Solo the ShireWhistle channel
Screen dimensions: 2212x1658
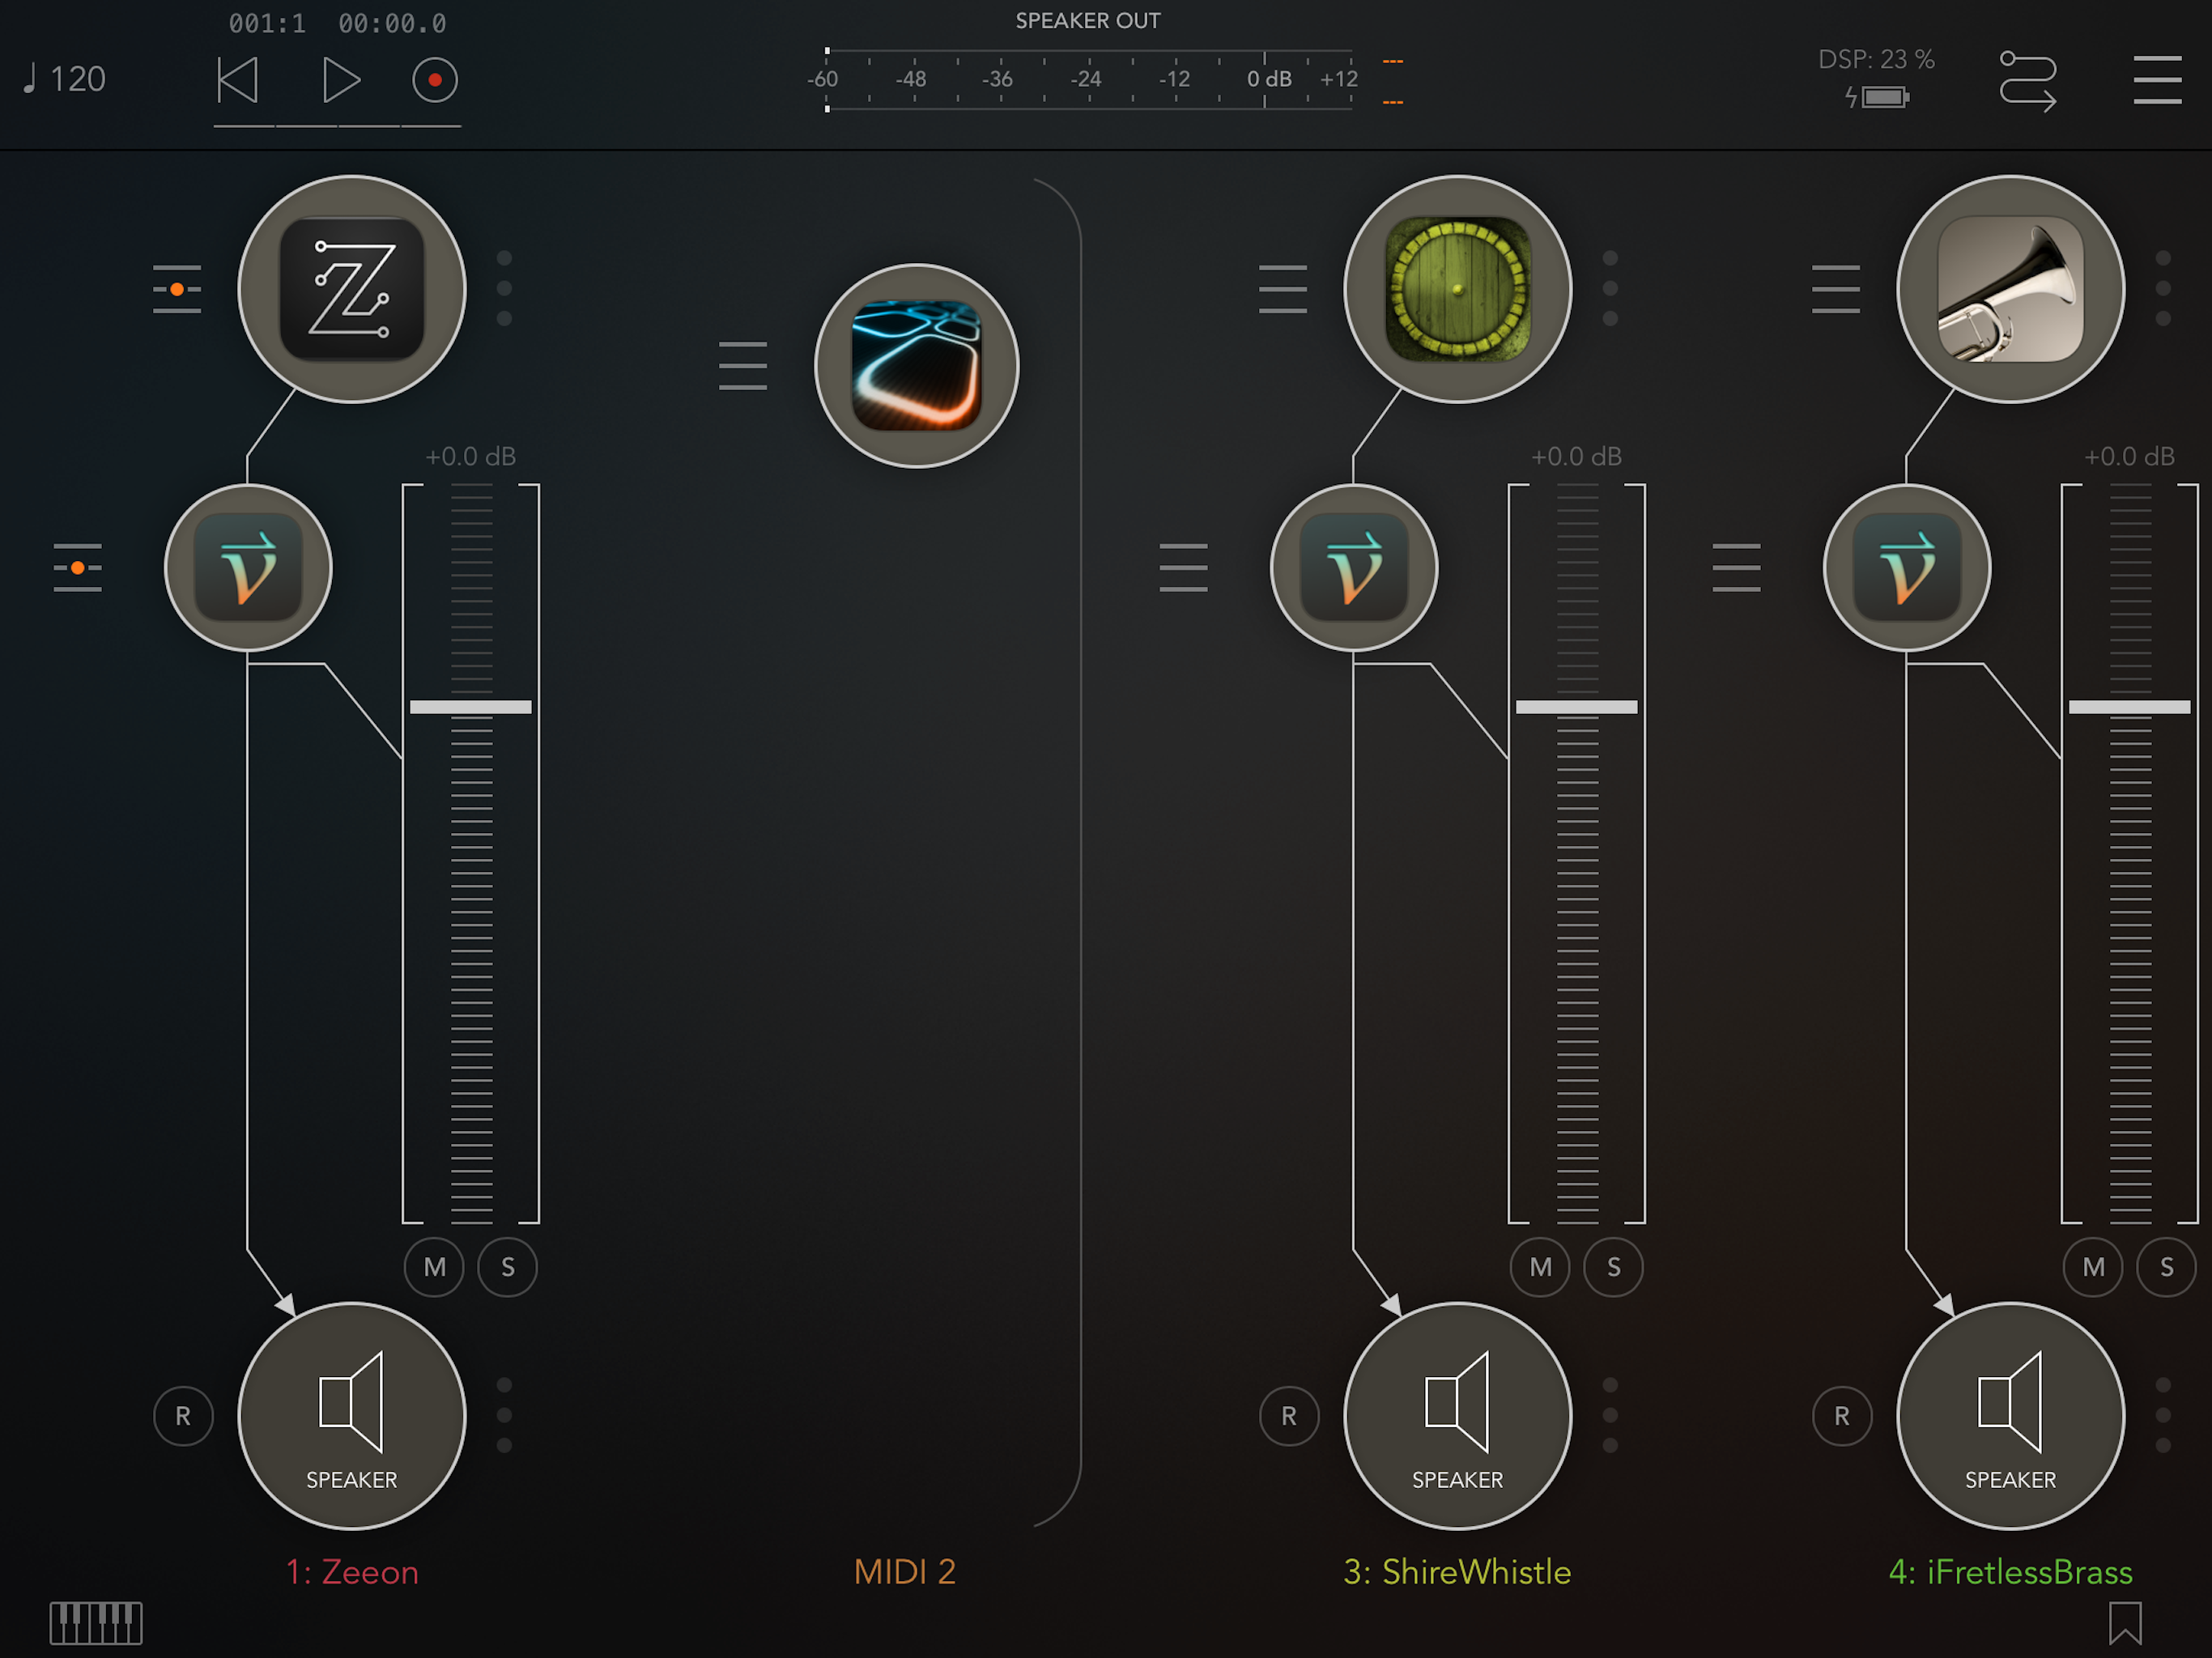(x=1613, y=1267)
